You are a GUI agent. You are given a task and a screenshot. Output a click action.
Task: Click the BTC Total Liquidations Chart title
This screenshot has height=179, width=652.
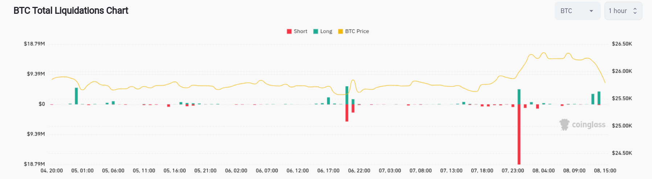(71, 11)
